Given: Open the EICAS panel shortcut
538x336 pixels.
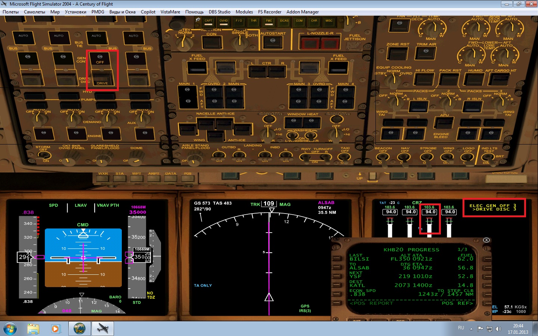Looking at the screenshot, I should pos(284,22).
